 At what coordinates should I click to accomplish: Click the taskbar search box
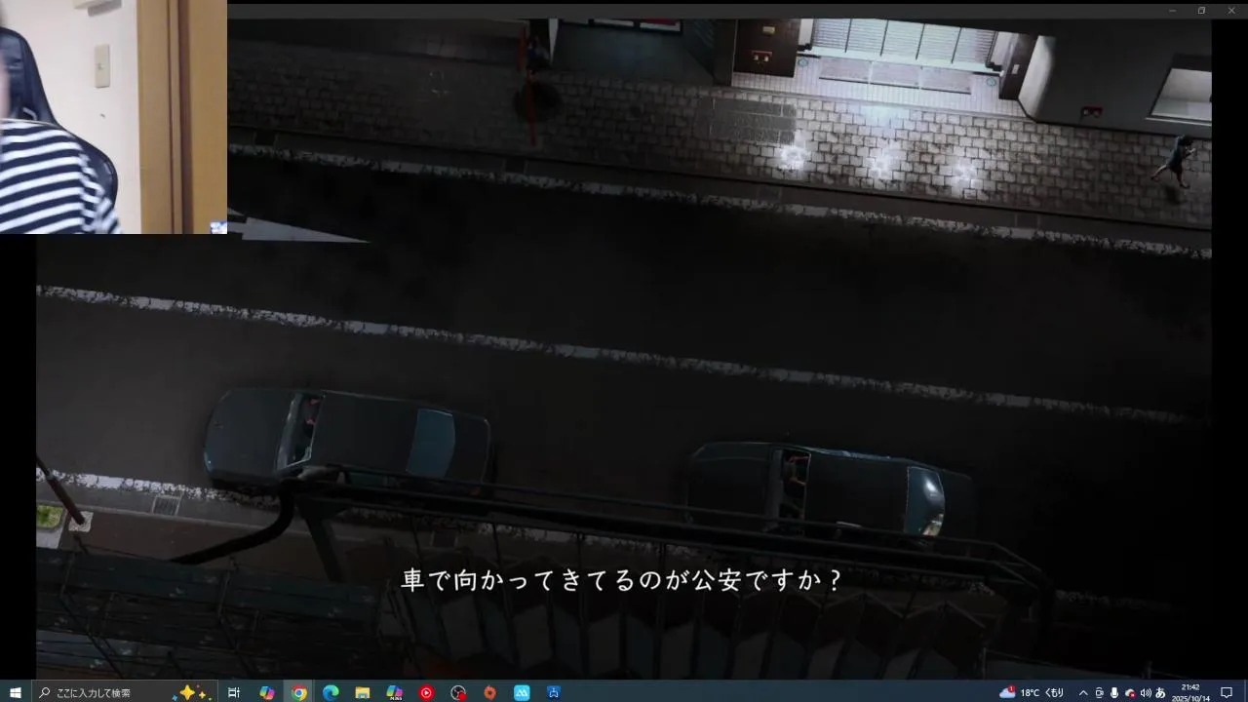coord(125,692)
